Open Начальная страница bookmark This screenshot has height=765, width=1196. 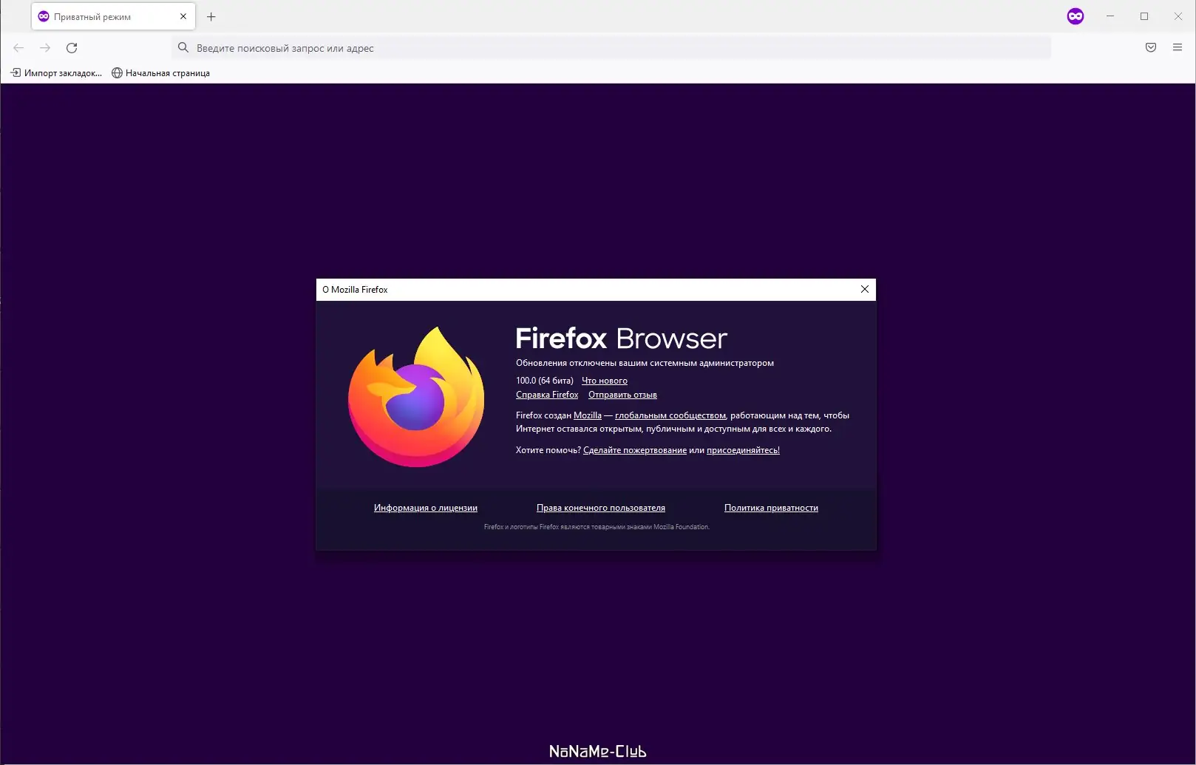click(x=160, y=73)
